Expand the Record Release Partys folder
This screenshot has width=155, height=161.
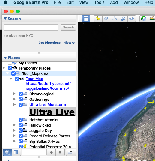tap(15, 136)
